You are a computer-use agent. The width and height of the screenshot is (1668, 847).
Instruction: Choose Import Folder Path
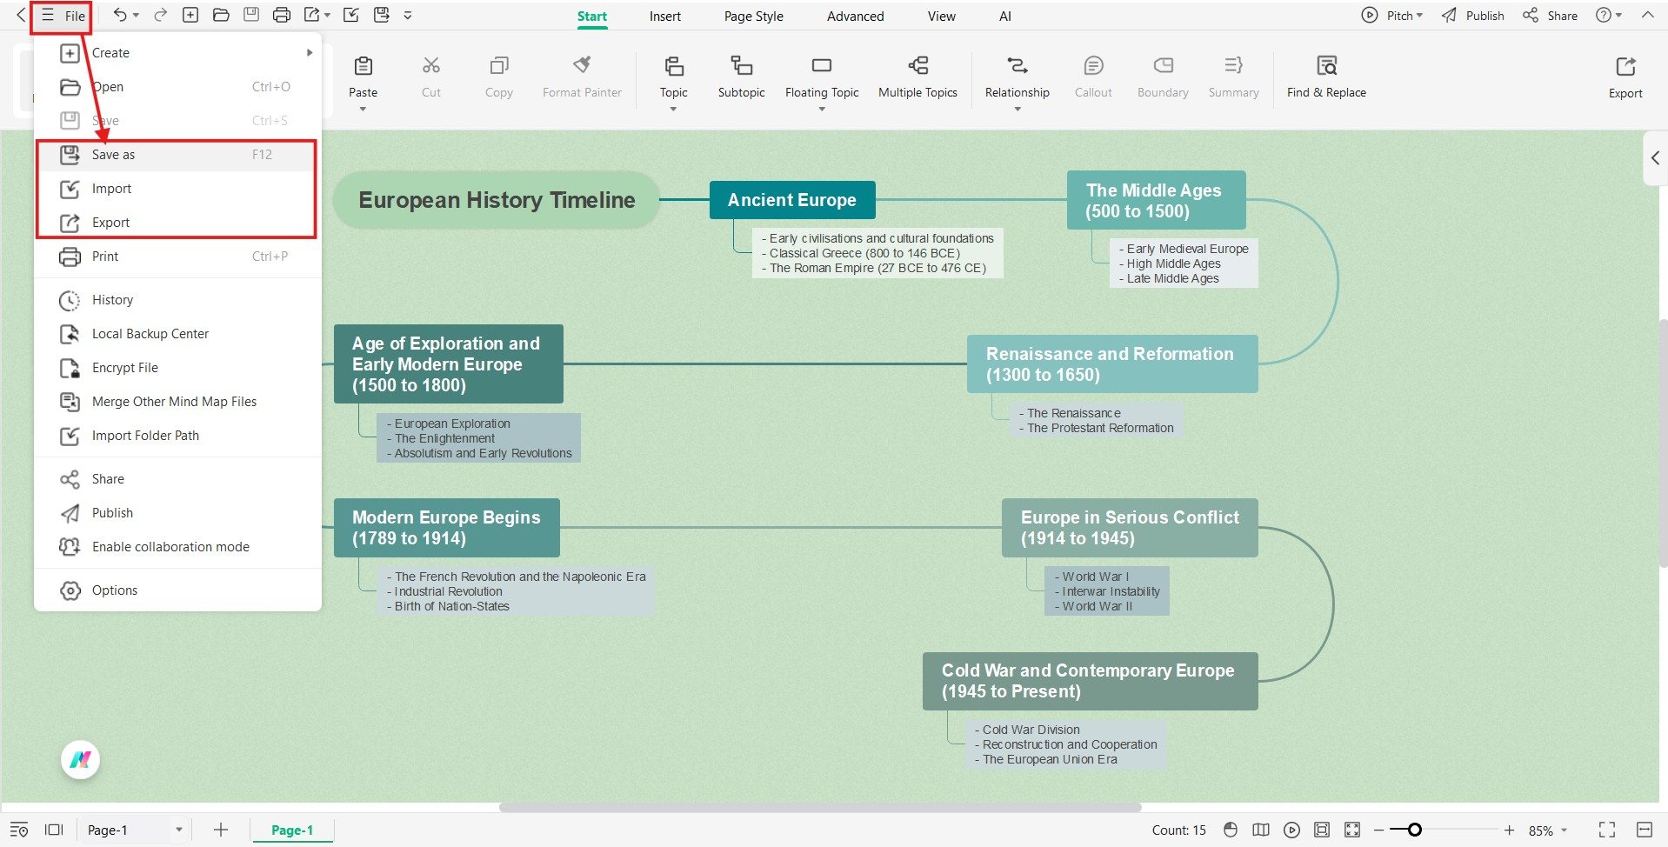[177, 436]
